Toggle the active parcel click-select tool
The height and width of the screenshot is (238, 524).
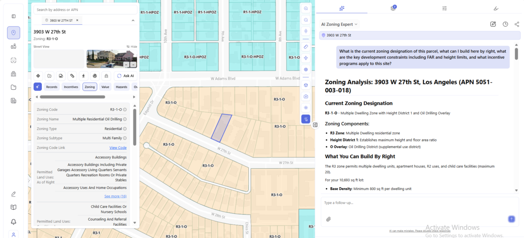[306, 119]
